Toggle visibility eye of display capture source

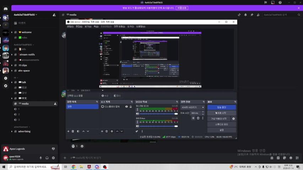tap(126, 107)
